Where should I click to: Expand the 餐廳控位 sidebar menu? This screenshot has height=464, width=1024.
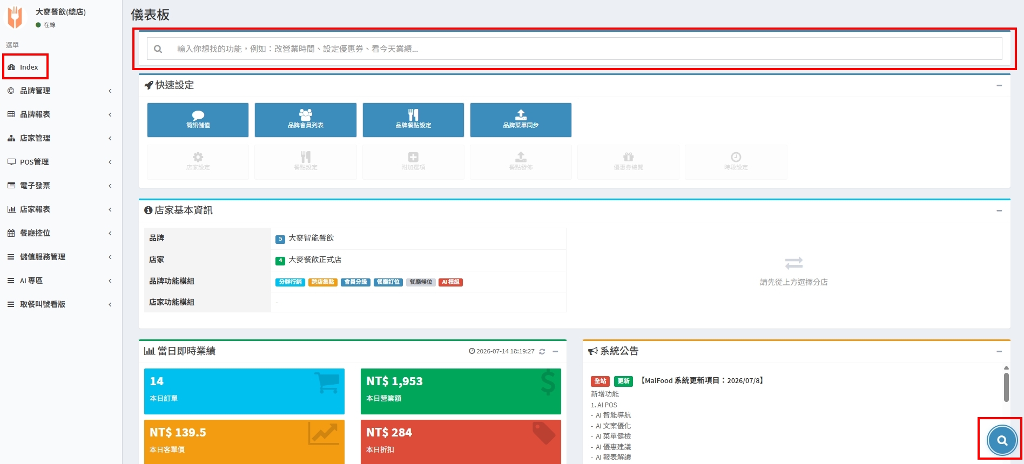(x=60, y=233)
